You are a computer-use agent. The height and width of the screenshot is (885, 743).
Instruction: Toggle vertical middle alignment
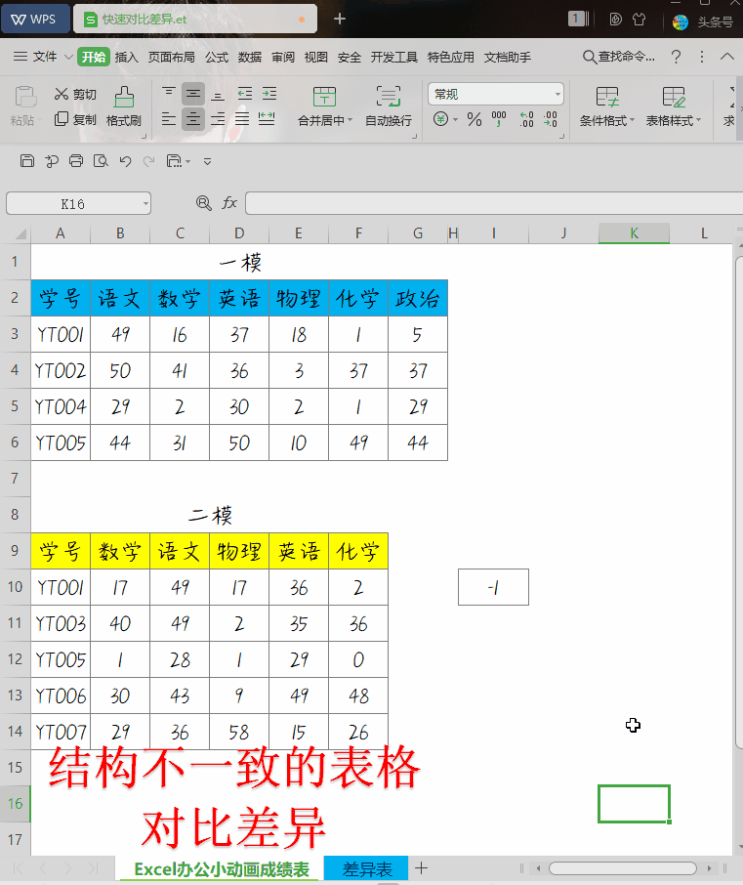[193, 94]
